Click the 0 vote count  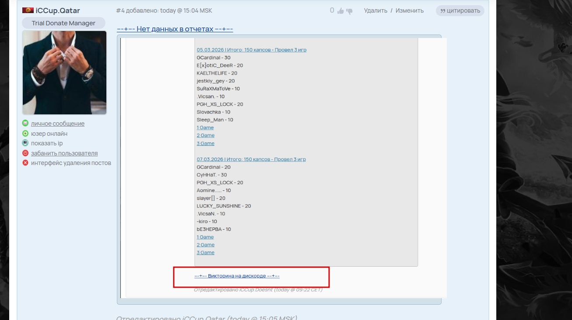[332, 10]
